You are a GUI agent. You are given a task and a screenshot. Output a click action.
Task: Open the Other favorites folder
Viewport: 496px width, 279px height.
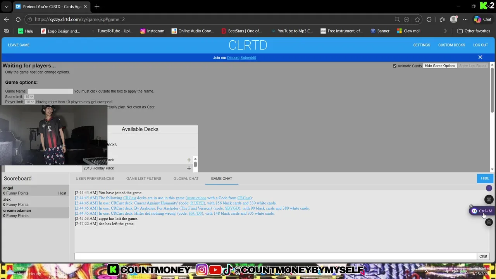(x=474, y=31)
